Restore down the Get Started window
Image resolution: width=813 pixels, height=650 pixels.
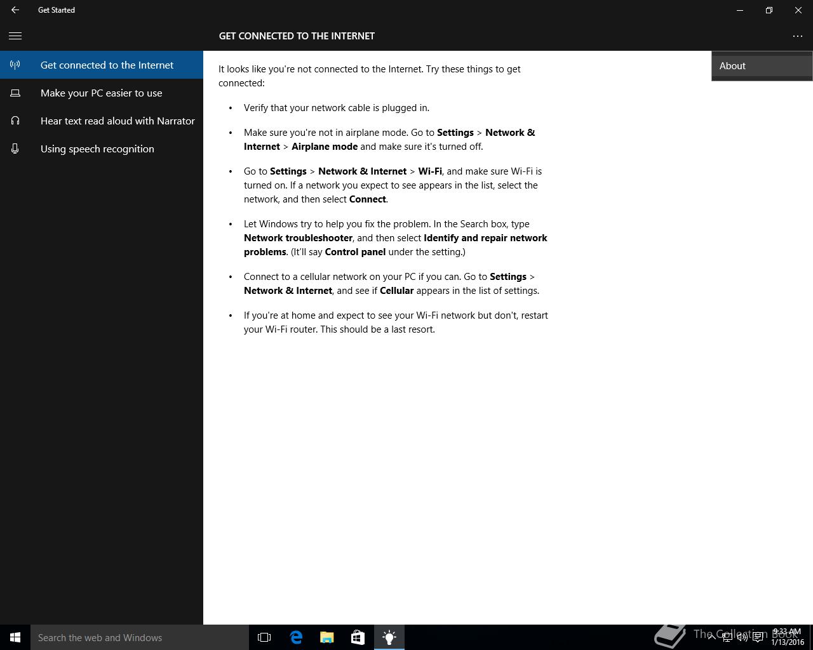pos(769,10)
